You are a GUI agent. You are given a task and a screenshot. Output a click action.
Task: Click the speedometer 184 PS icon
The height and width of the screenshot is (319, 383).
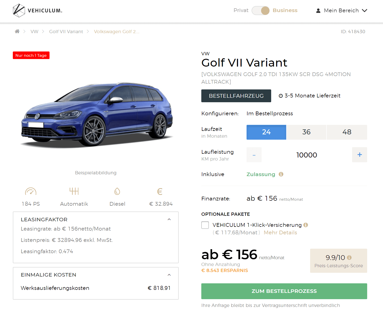tap(31, 191)
